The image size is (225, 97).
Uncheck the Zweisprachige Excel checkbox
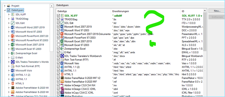click(58, 49)
